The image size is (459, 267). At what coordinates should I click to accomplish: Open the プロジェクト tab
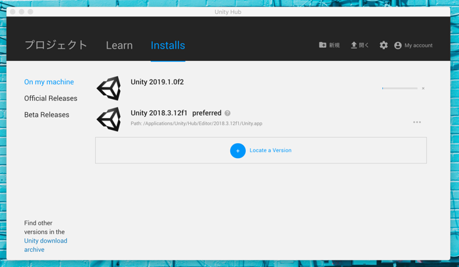coord(56,45)
